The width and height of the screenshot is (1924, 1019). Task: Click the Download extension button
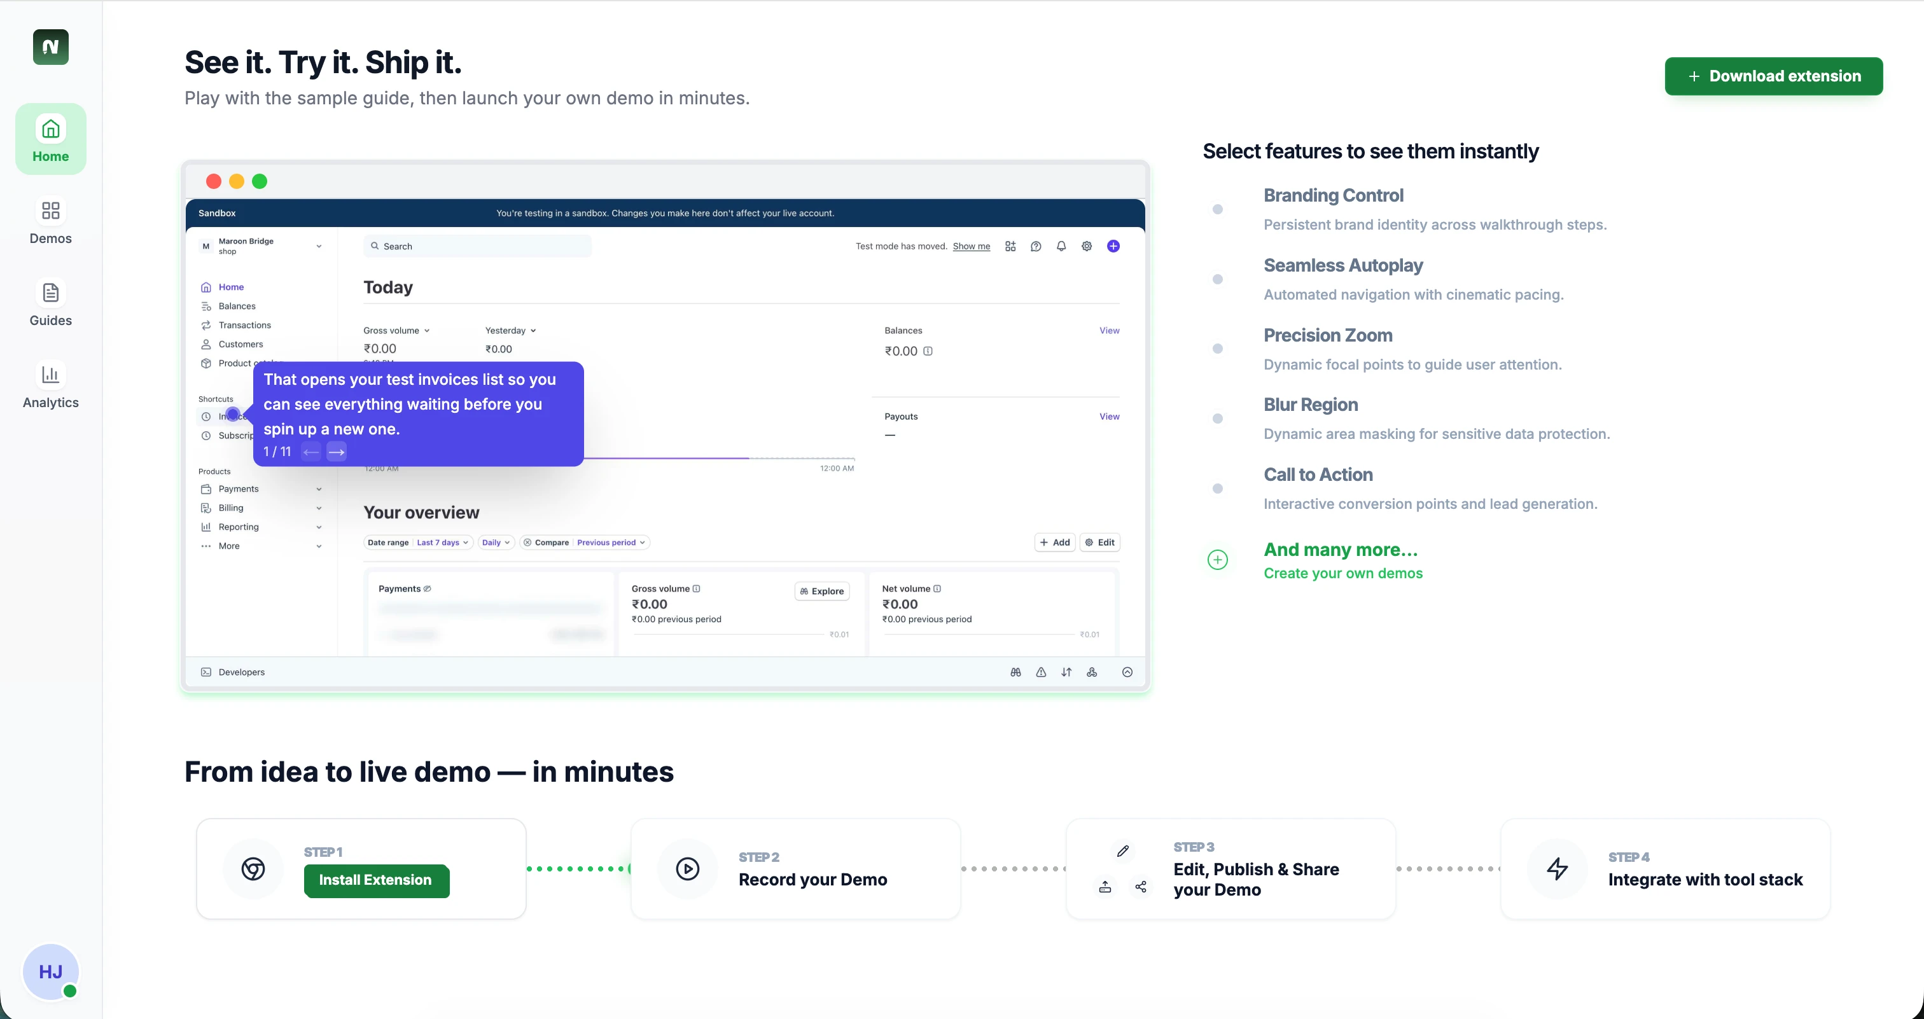coord(1773,76)
